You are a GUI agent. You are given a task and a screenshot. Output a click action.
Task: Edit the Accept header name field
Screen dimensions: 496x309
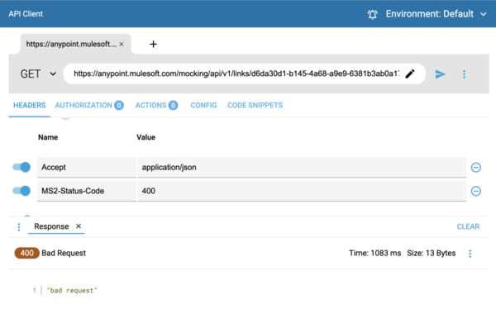[x=87, y=168]
